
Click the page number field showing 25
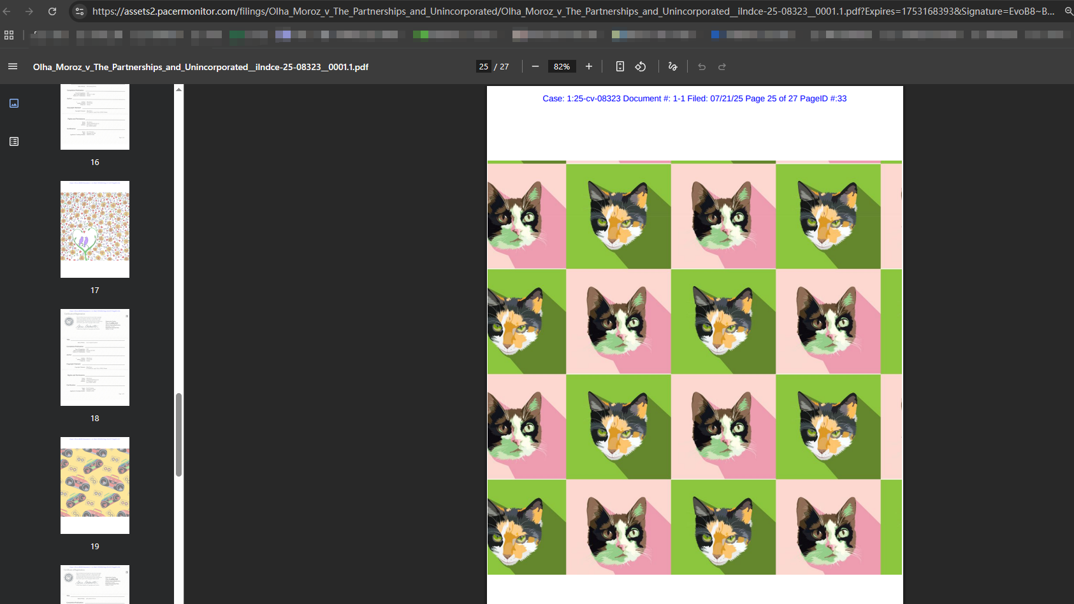click(484, 67)
